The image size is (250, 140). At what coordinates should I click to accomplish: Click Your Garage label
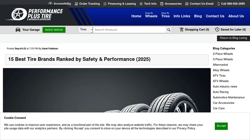tap(31, 30)
